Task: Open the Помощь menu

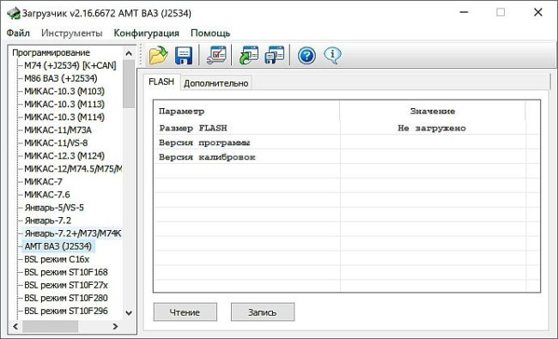Action: tap(210, 33)
